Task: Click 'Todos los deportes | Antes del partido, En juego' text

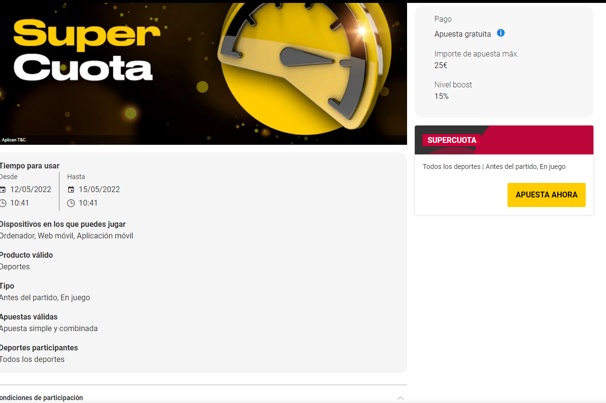Action: point(494,167)
